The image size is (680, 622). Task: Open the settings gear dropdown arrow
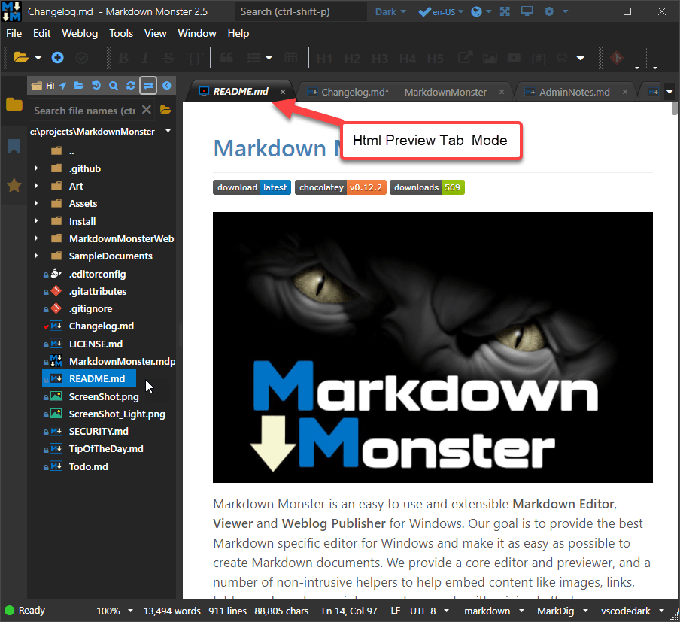pos(565,12)
